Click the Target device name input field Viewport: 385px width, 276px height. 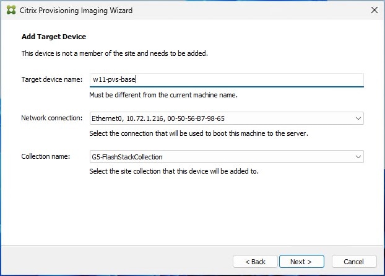(227, 80)
